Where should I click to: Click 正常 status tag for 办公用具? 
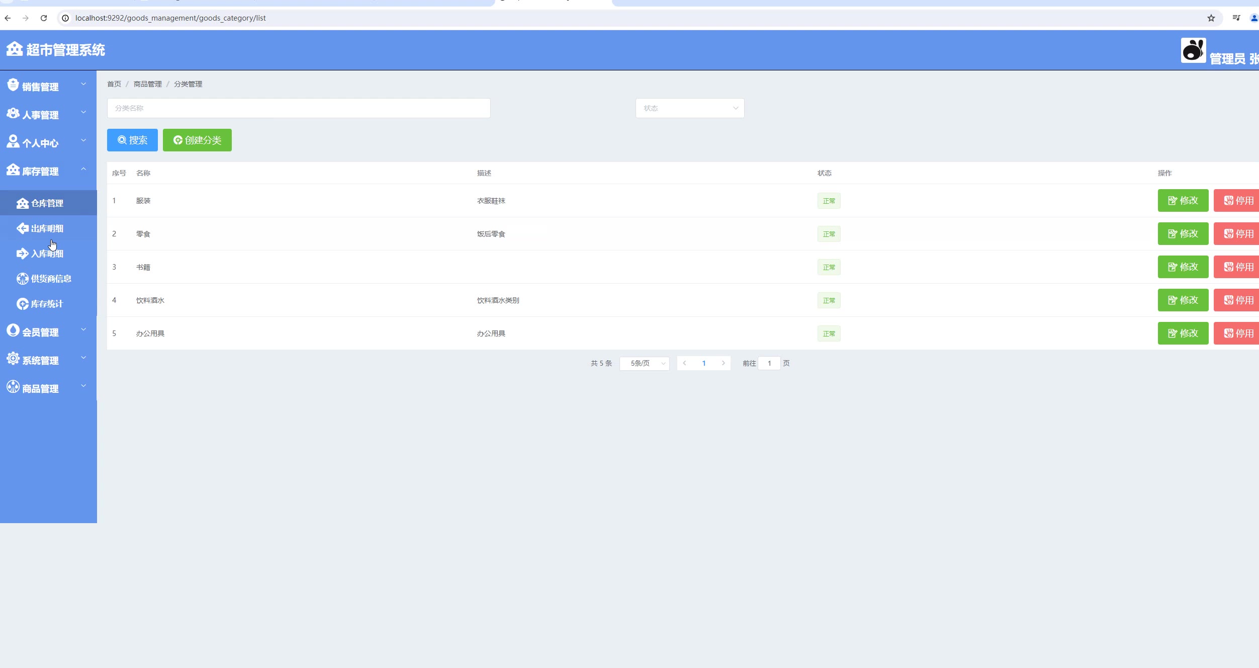coord(829,333)
